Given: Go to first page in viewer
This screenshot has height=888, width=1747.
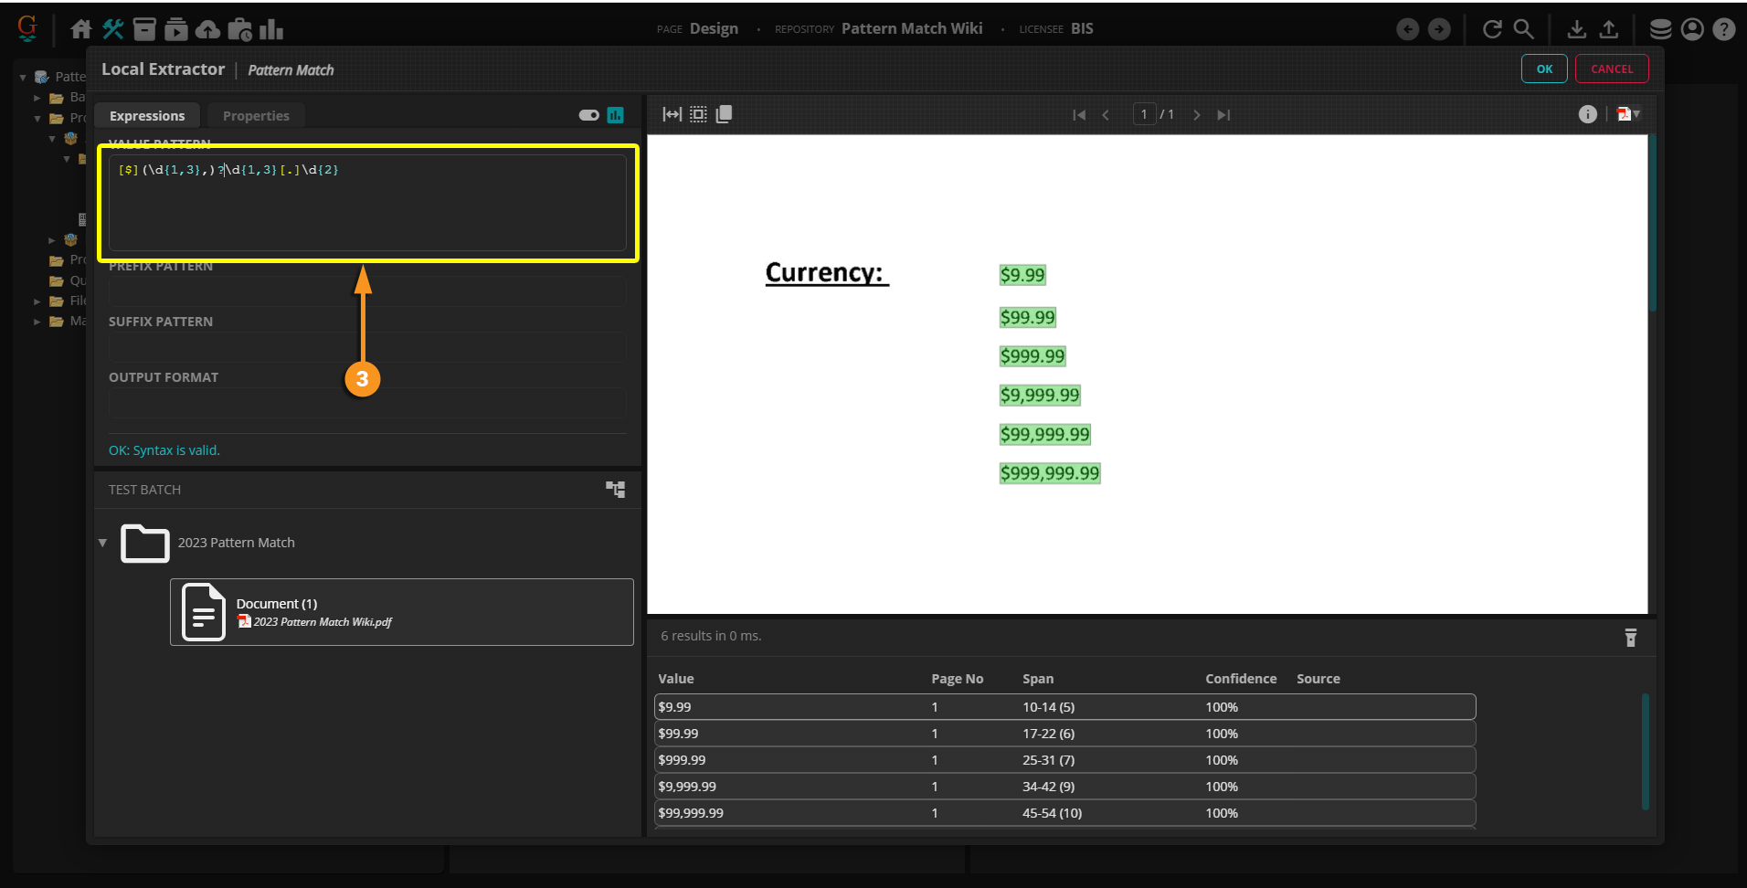Looking at the screenshot, I should (1079, 115).
